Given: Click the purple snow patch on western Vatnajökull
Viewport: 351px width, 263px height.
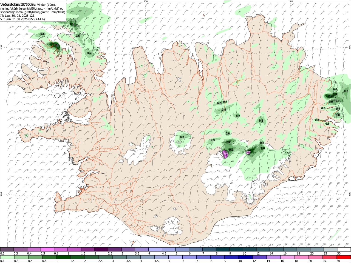Looking at the screenshot, I should (x=225, y=154).
